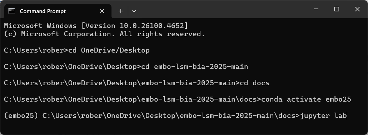
Task: Click blank terminal area below last prompt
Action: [x=183, y=127]
